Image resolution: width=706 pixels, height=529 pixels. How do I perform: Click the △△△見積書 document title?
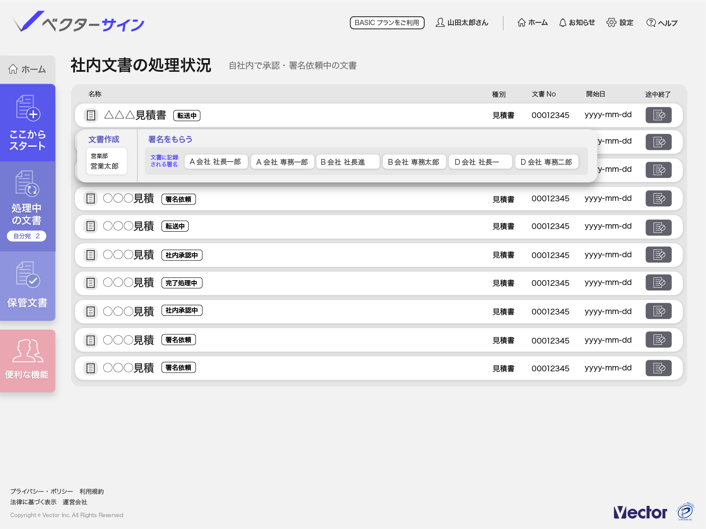pyautogui.click(x=135, y=115)
